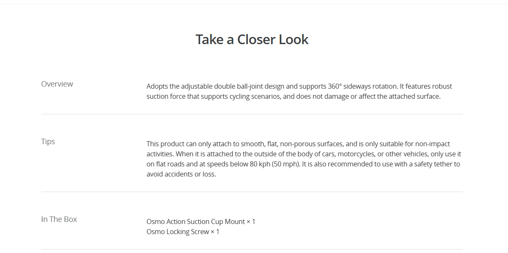Screen dimensions: 508x253
Task: Click the "In The Box" section label
Action: tap(59, 219)
